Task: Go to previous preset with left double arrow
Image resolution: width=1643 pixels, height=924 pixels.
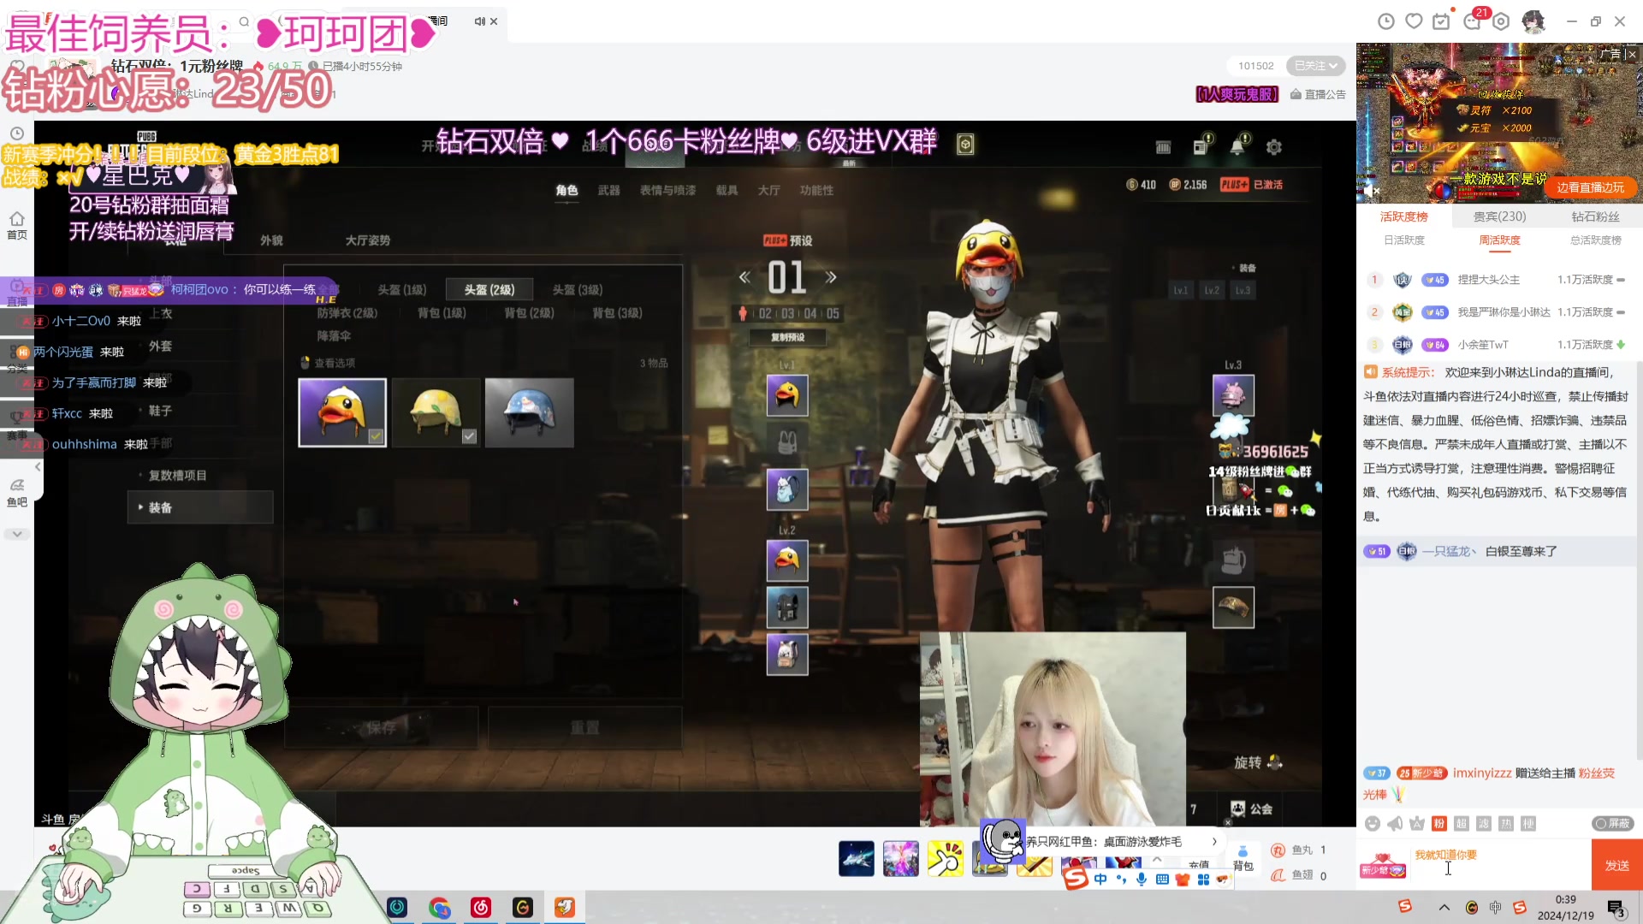Action: click(x=744, y=277)
